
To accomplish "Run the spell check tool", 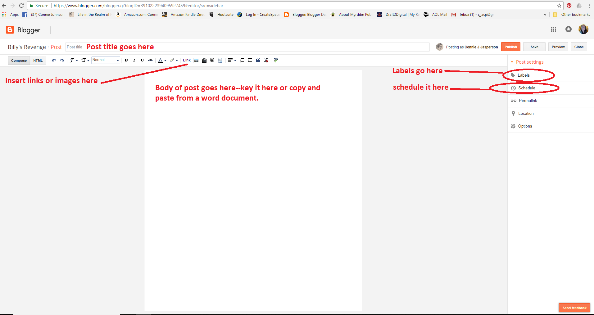I will point(276,60).
